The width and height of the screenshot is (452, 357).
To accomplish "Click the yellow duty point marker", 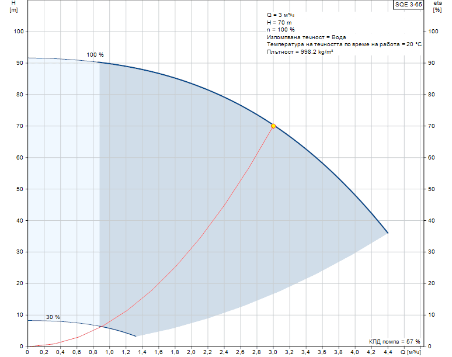I will pos(273,126).
